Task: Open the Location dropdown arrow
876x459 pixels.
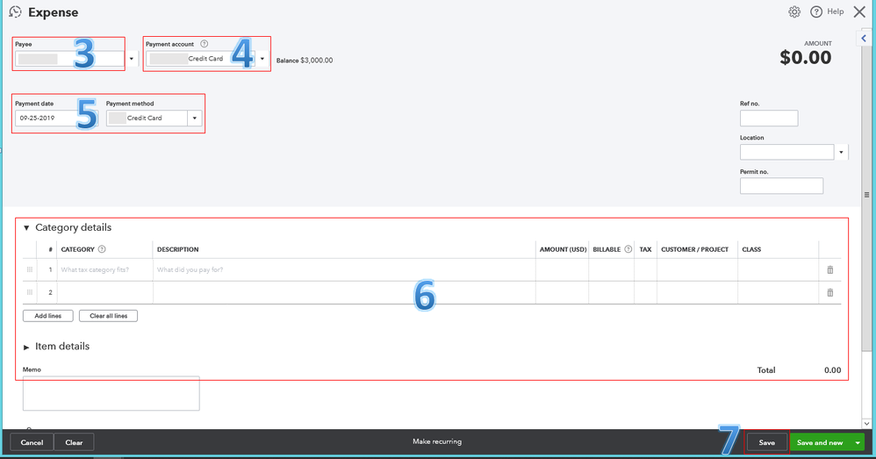Action: 841,152
